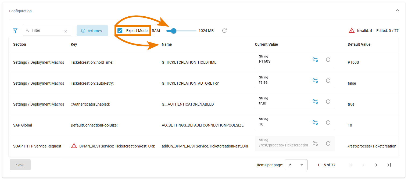Clear the Filter field with the X icon
Viewport: 408px width, 180px height.
(x=66, y=31)
